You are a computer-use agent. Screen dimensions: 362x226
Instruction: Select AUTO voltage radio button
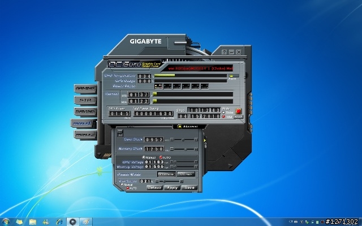(161, 157)
